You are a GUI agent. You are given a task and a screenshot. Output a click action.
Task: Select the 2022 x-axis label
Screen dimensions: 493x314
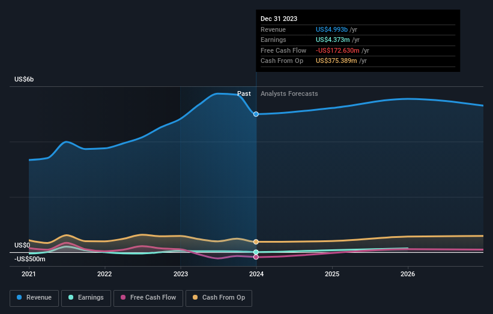104,274
